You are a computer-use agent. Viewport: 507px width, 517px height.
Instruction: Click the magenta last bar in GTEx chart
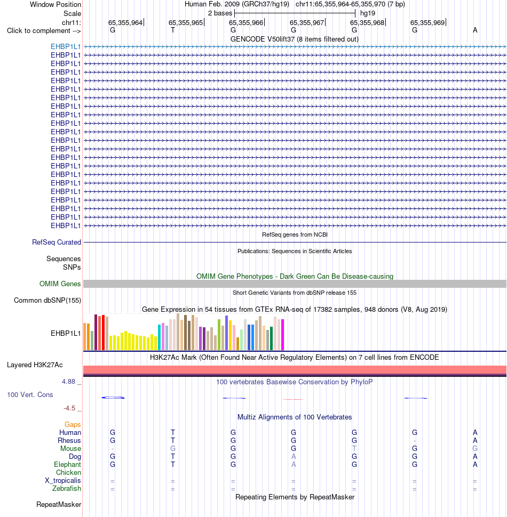tap(282, 334)
